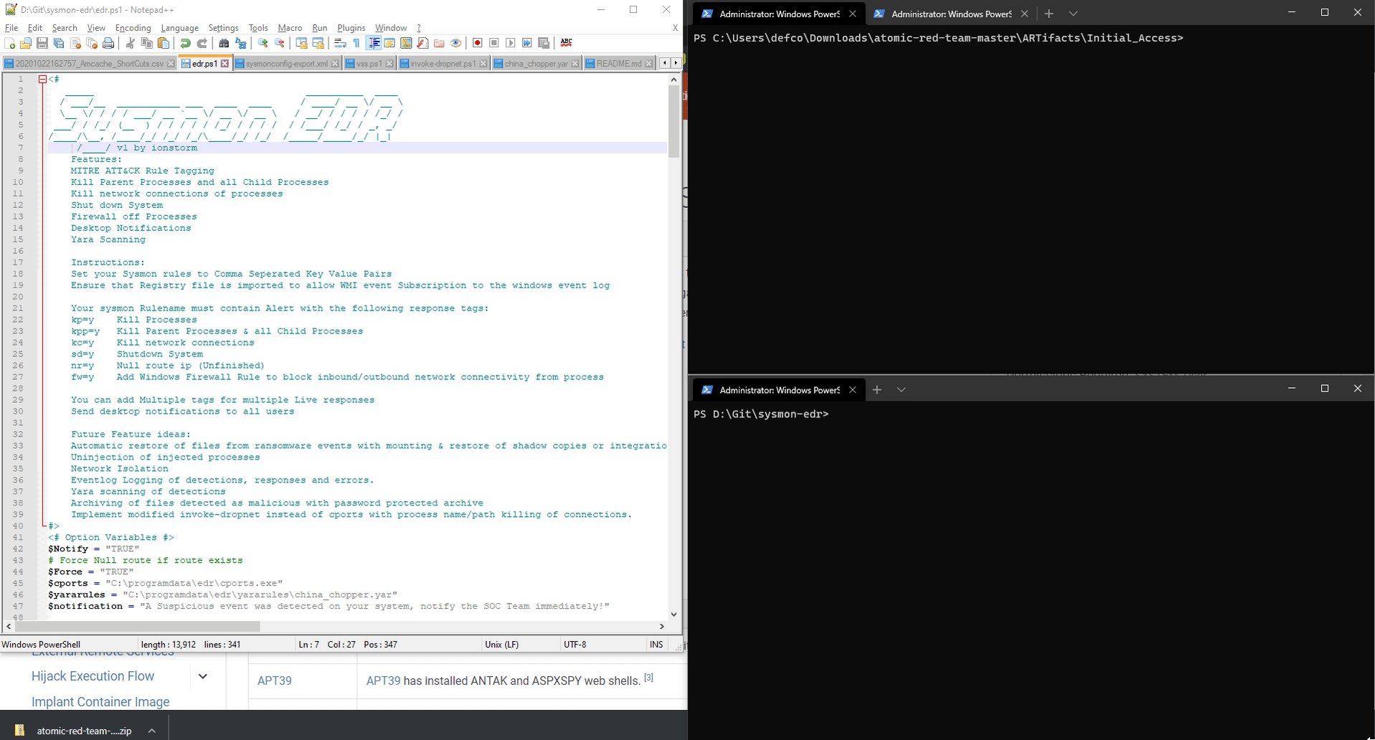This screenshot has height=740, width=1375.
Task: Undo the last edit
Action: 185,43
